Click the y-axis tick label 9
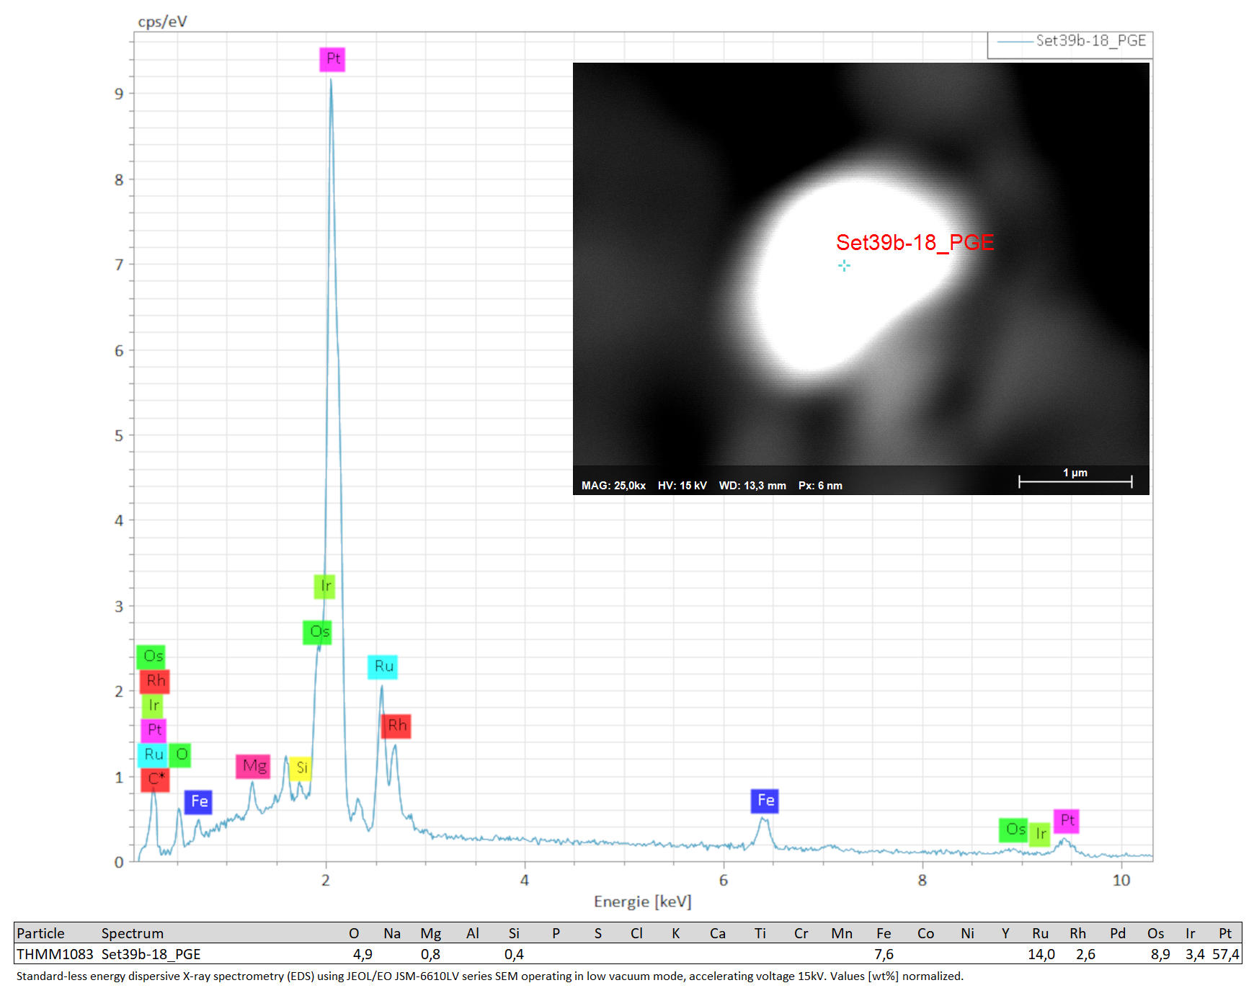 [x=119, y=94]
